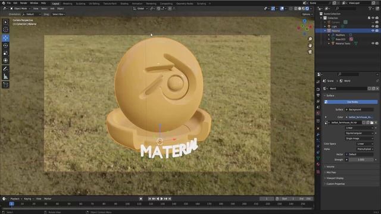
Task: Switch to the Modeling workspace tab
Action: click(67, 4)
